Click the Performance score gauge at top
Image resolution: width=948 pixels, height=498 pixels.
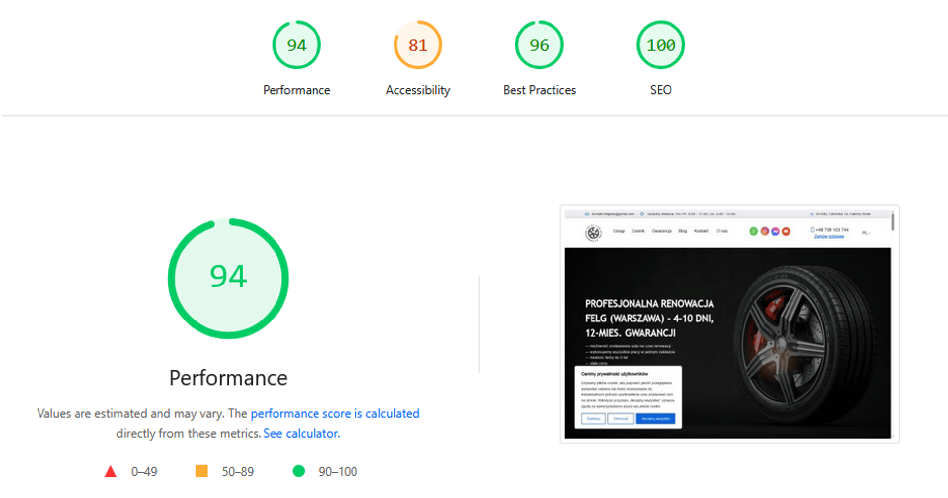pyautogui.click(x=296, y=45)
